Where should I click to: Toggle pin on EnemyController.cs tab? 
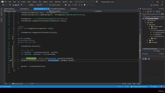[46, 9]
